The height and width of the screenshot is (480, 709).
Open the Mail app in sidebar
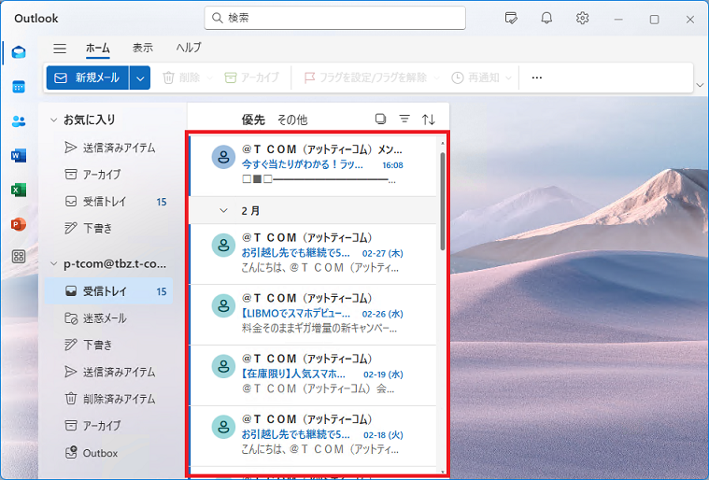[x=19, y=52]
